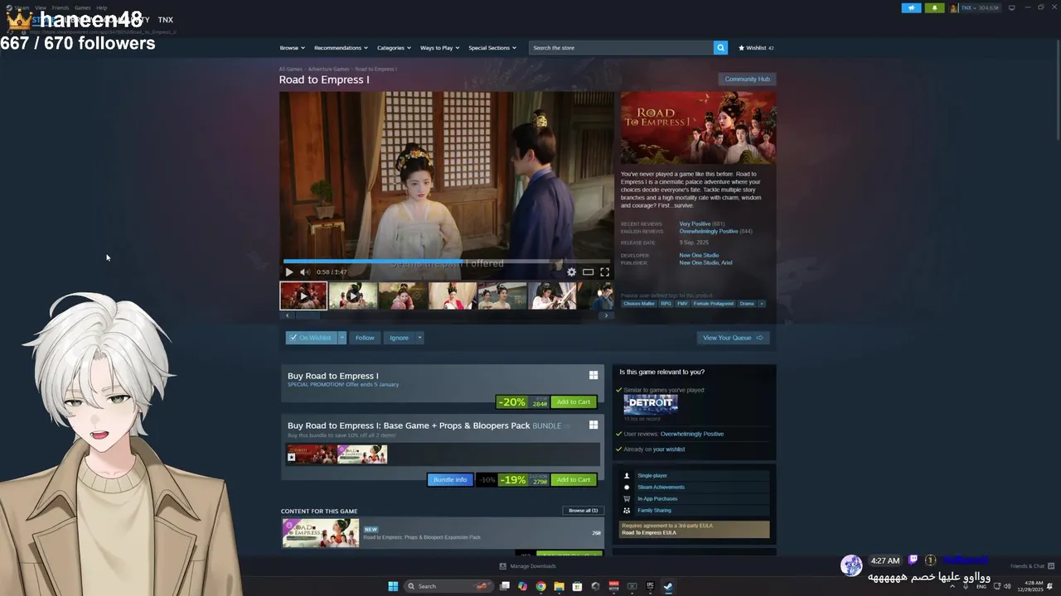Select the second trailer thumbnail

(x=353, y=296)
